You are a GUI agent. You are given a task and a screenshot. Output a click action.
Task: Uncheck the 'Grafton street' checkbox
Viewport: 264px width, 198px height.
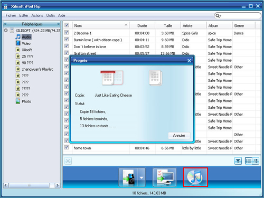point(67,53)
